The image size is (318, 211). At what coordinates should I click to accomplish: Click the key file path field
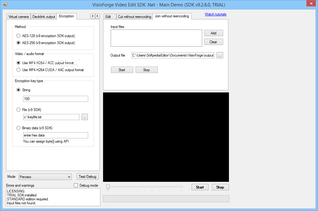click(51, 117)
